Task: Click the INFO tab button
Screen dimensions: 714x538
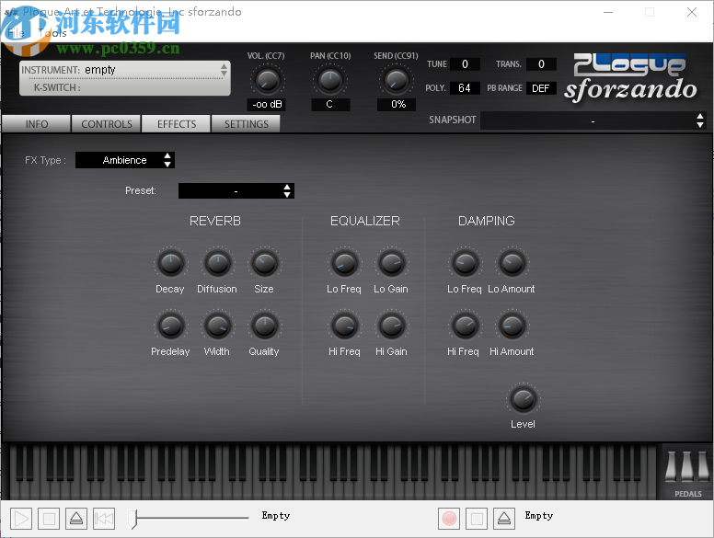Action: (37, 124)
